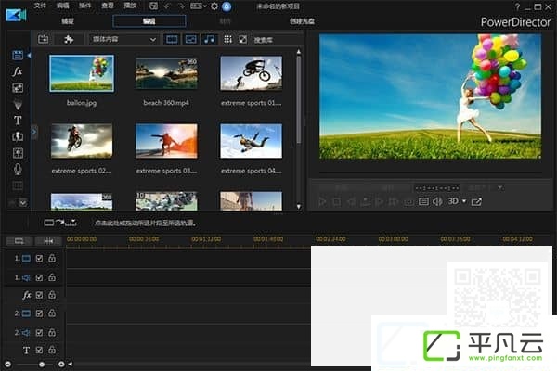Toggle enable checkbox on video track 2

tap(39, 313)
